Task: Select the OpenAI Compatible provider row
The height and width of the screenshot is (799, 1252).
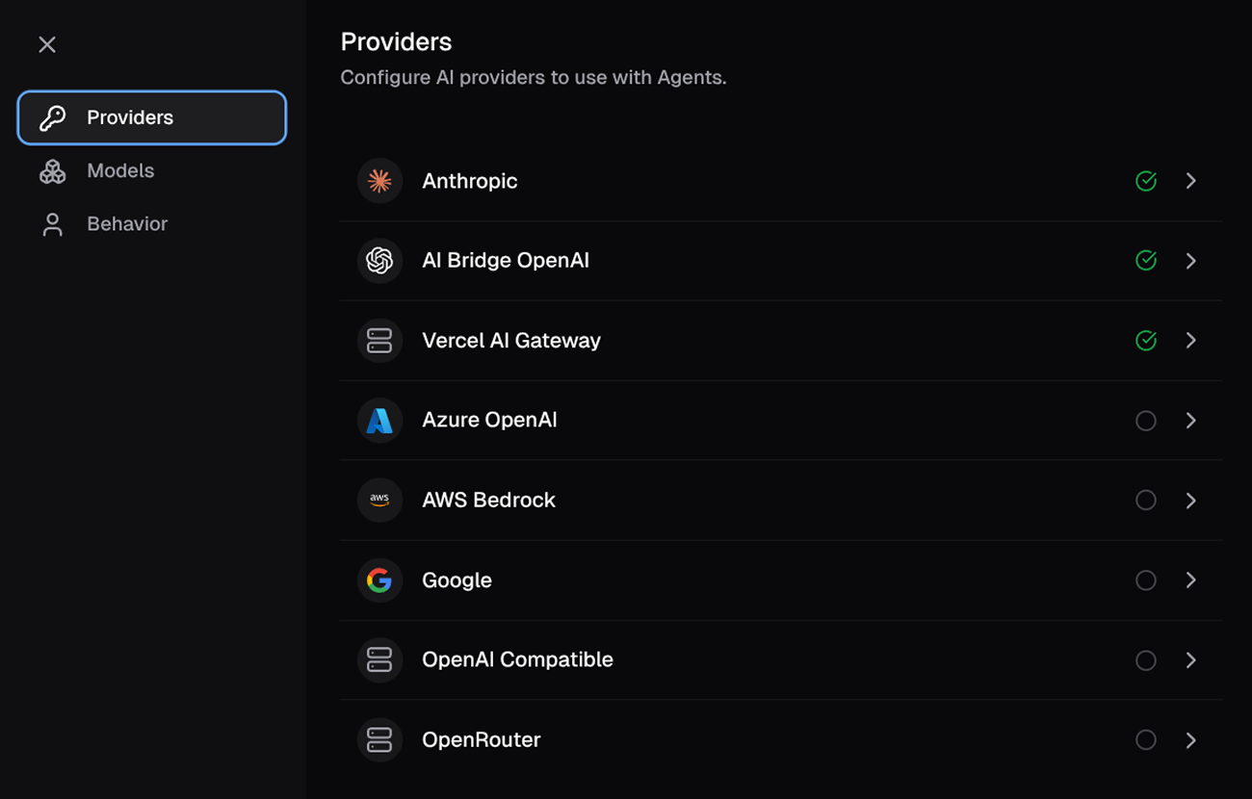Action: (674, 659)
